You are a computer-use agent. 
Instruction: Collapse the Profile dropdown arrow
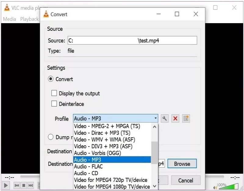(156, 118)
